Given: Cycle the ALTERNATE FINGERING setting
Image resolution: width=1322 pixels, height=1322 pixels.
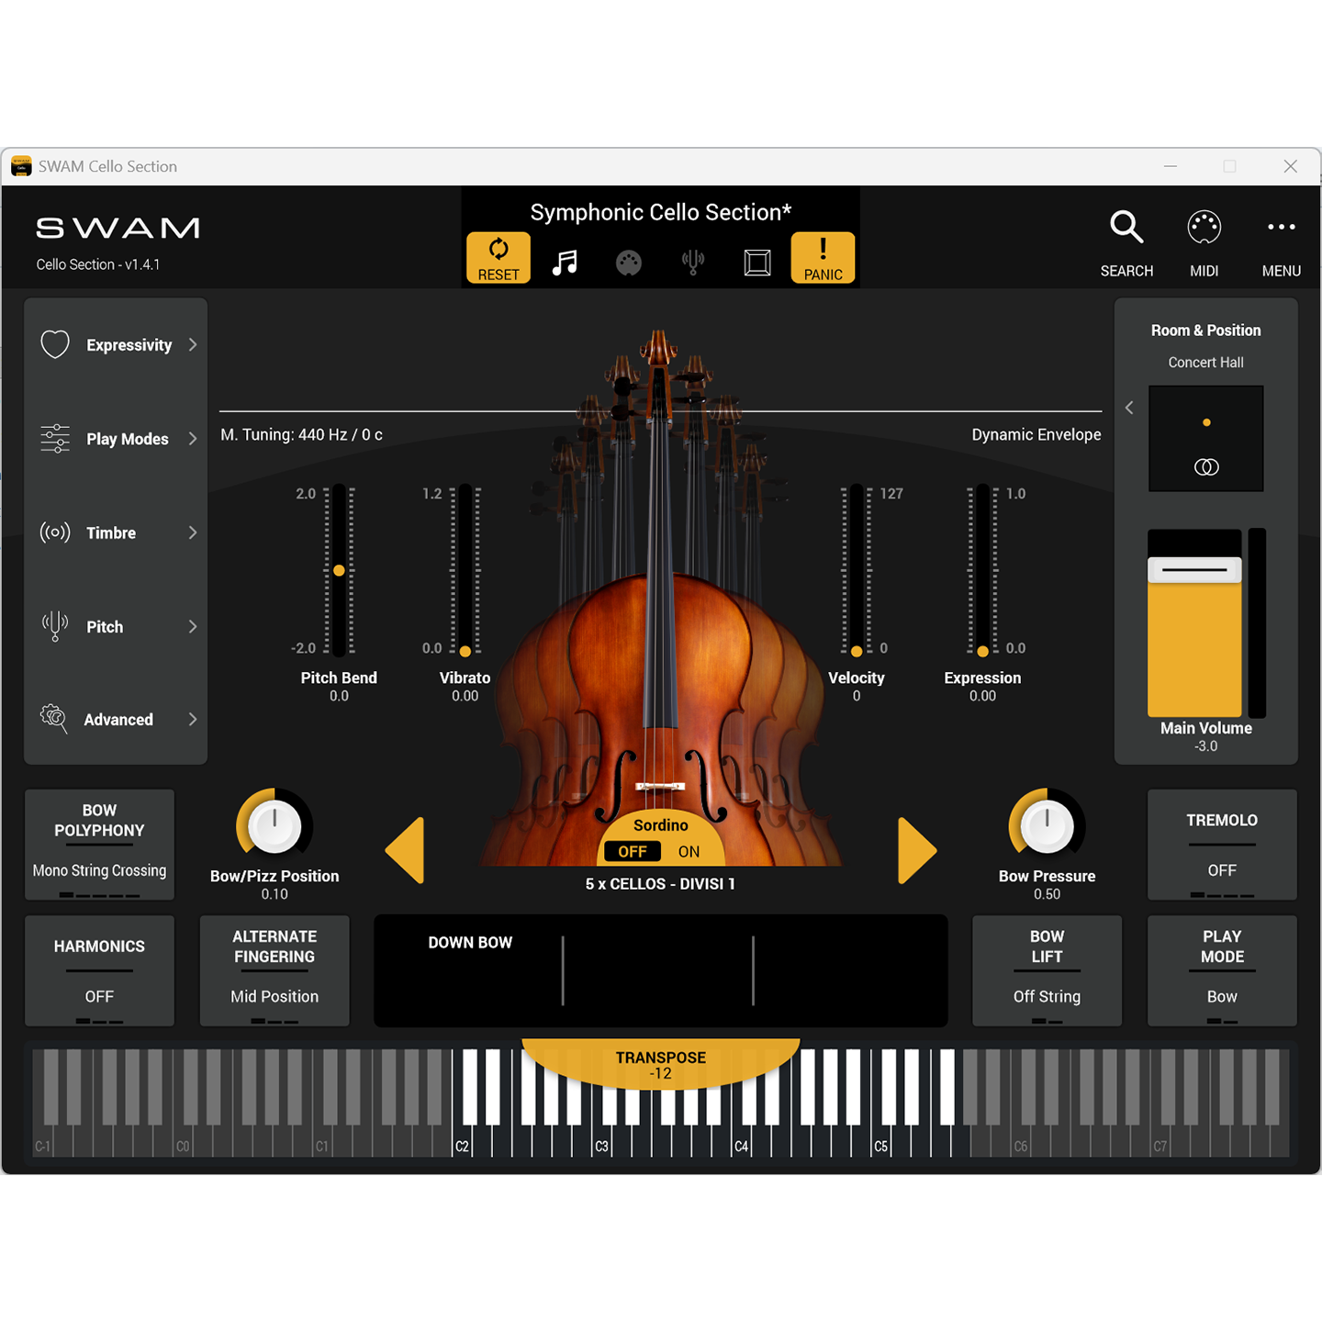Looking at the screenshot, I should coord(274,970).
